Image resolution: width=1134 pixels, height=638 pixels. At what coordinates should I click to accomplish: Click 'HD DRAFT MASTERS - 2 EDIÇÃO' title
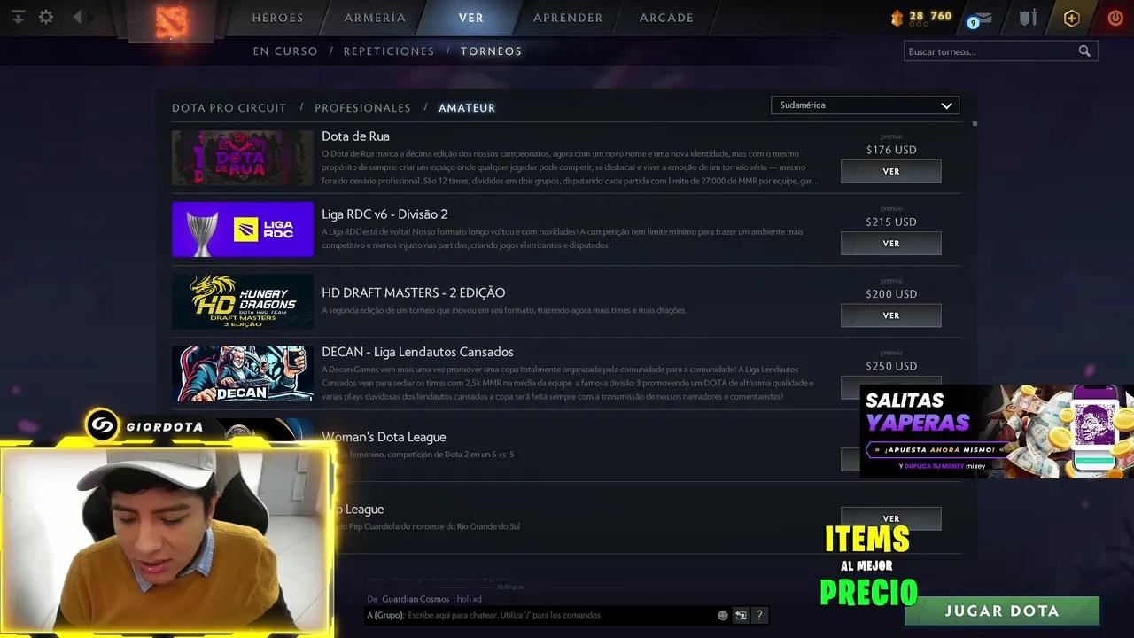point(414,292)
